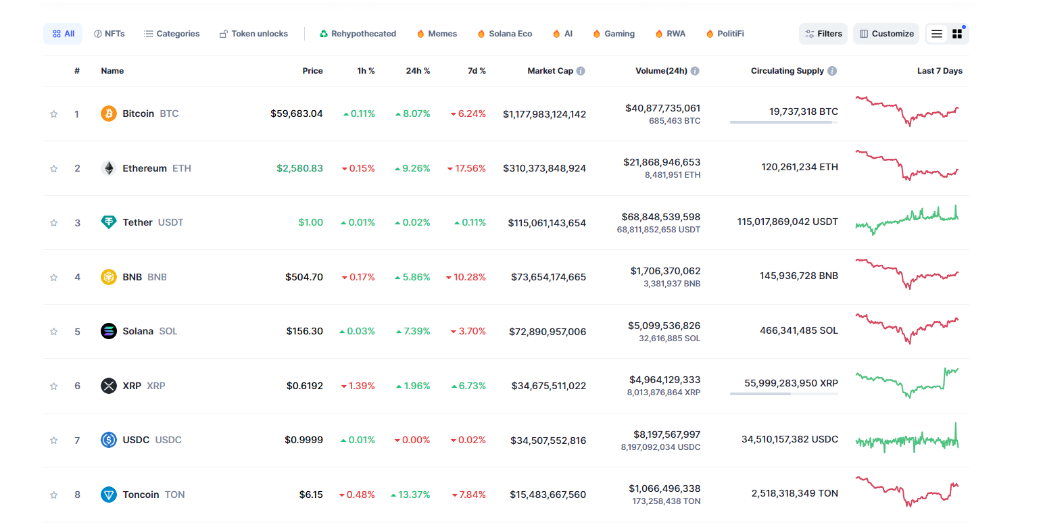This screenshot has height=529, width=1043.
Task: Sort table by 7d % column
Action: [477, 71]
